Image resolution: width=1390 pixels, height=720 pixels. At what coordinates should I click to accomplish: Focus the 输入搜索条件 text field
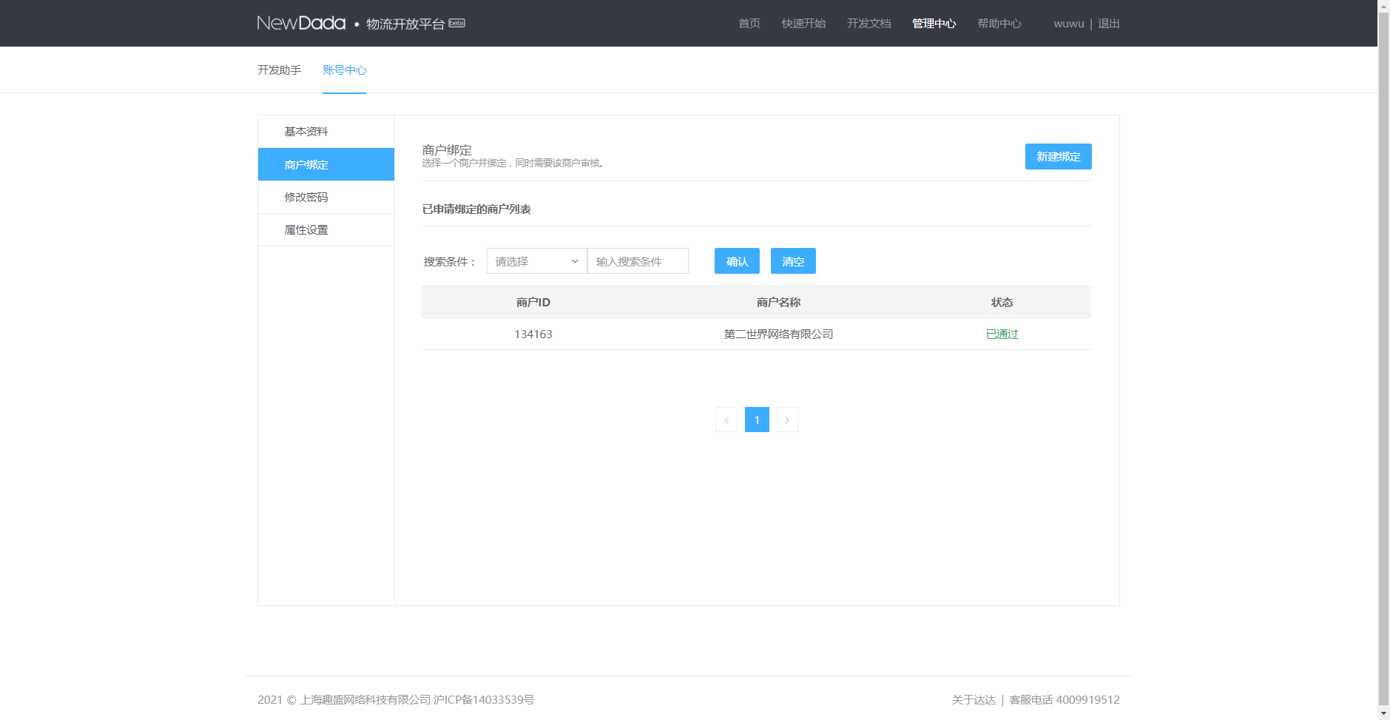(638, 261)
